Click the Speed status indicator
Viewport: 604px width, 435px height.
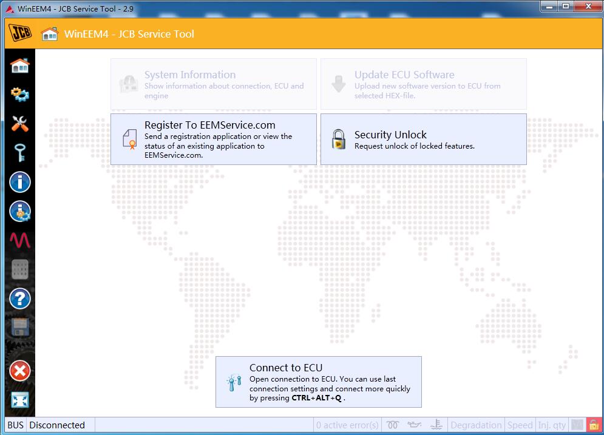coord(520,425)
